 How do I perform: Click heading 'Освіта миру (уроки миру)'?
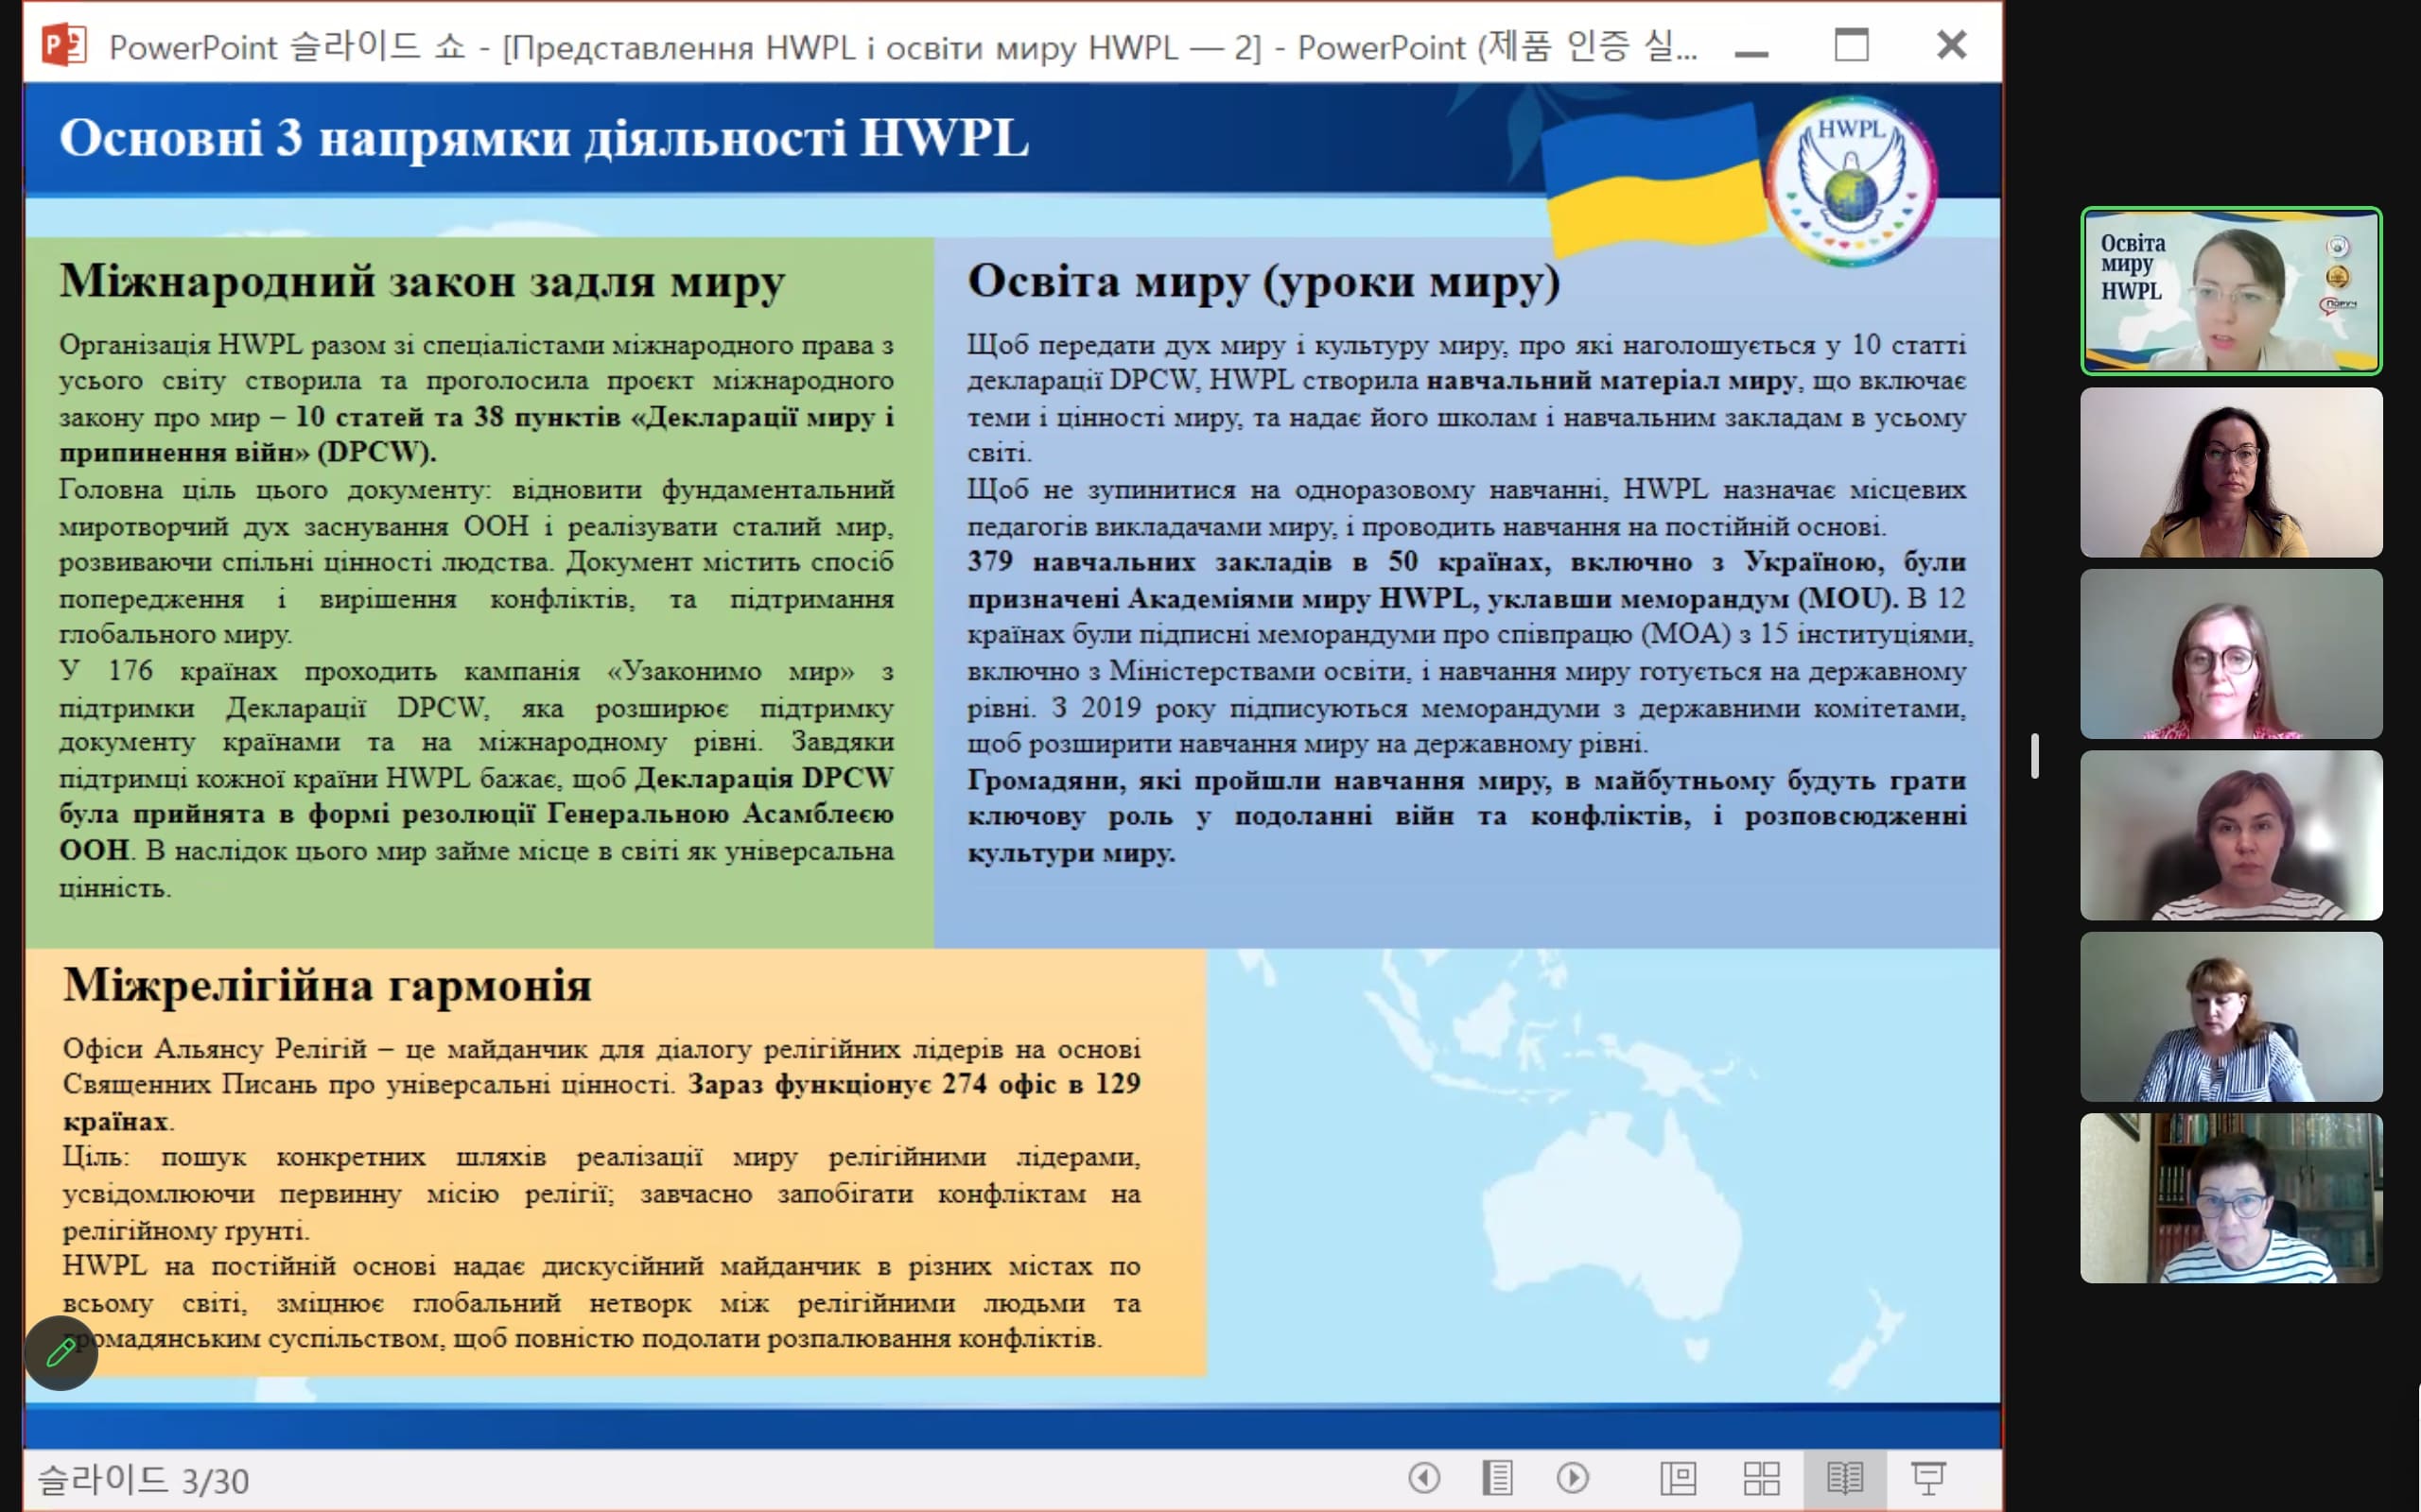[1263, 281]
